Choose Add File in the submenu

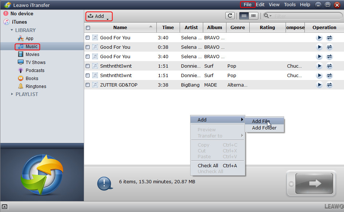[265, 121]
